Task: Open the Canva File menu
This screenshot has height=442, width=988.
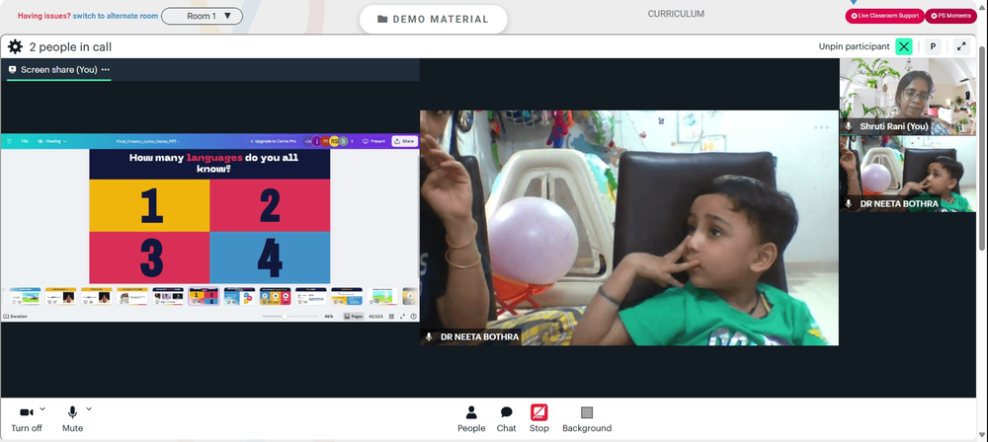Action: pyautogui.click(x=25, y=141)
